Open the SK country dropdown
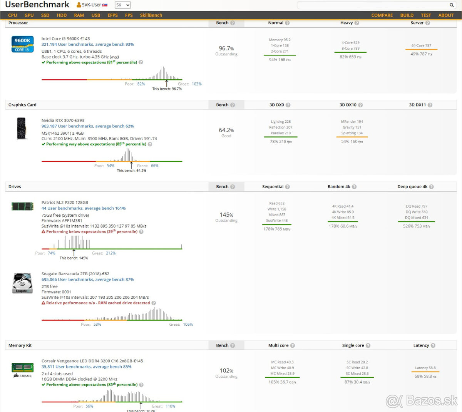 point(123,5)
